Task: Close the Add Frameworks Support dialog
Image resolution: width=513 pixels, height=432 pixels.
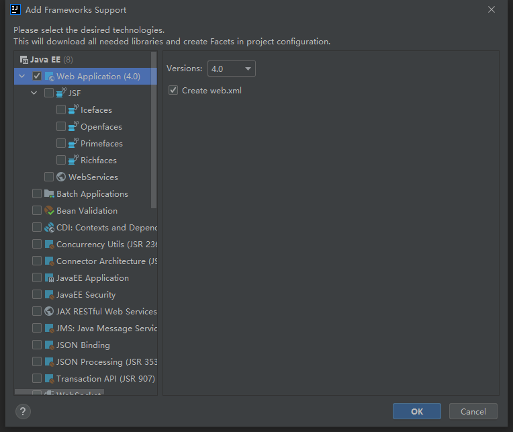Action: [x=492, y=10]
